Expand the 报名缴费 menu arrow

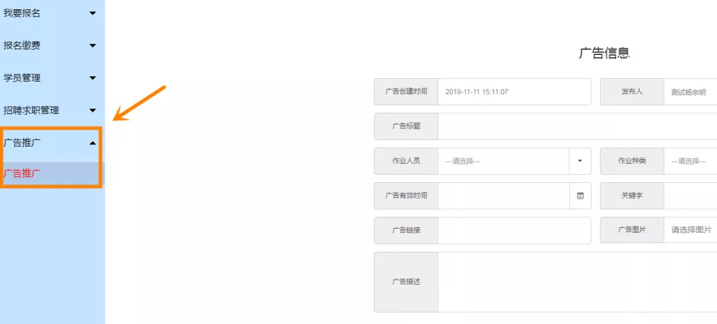[x=93, y=46]
